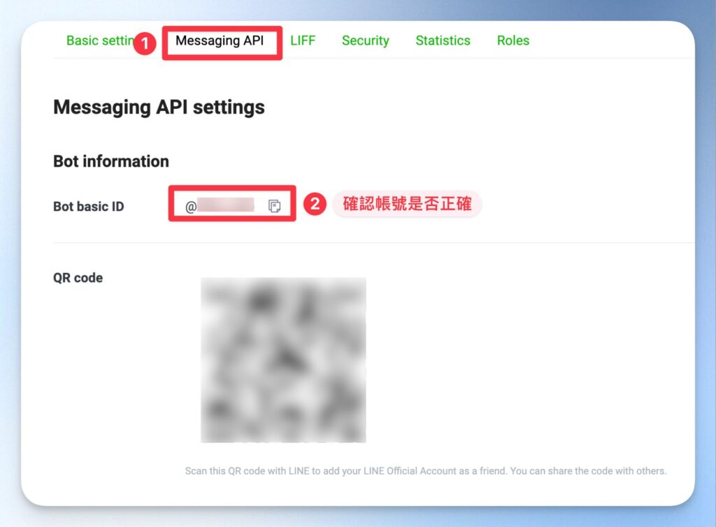
Task: Click the blurred QR code image
Action: tap(283, 359)
